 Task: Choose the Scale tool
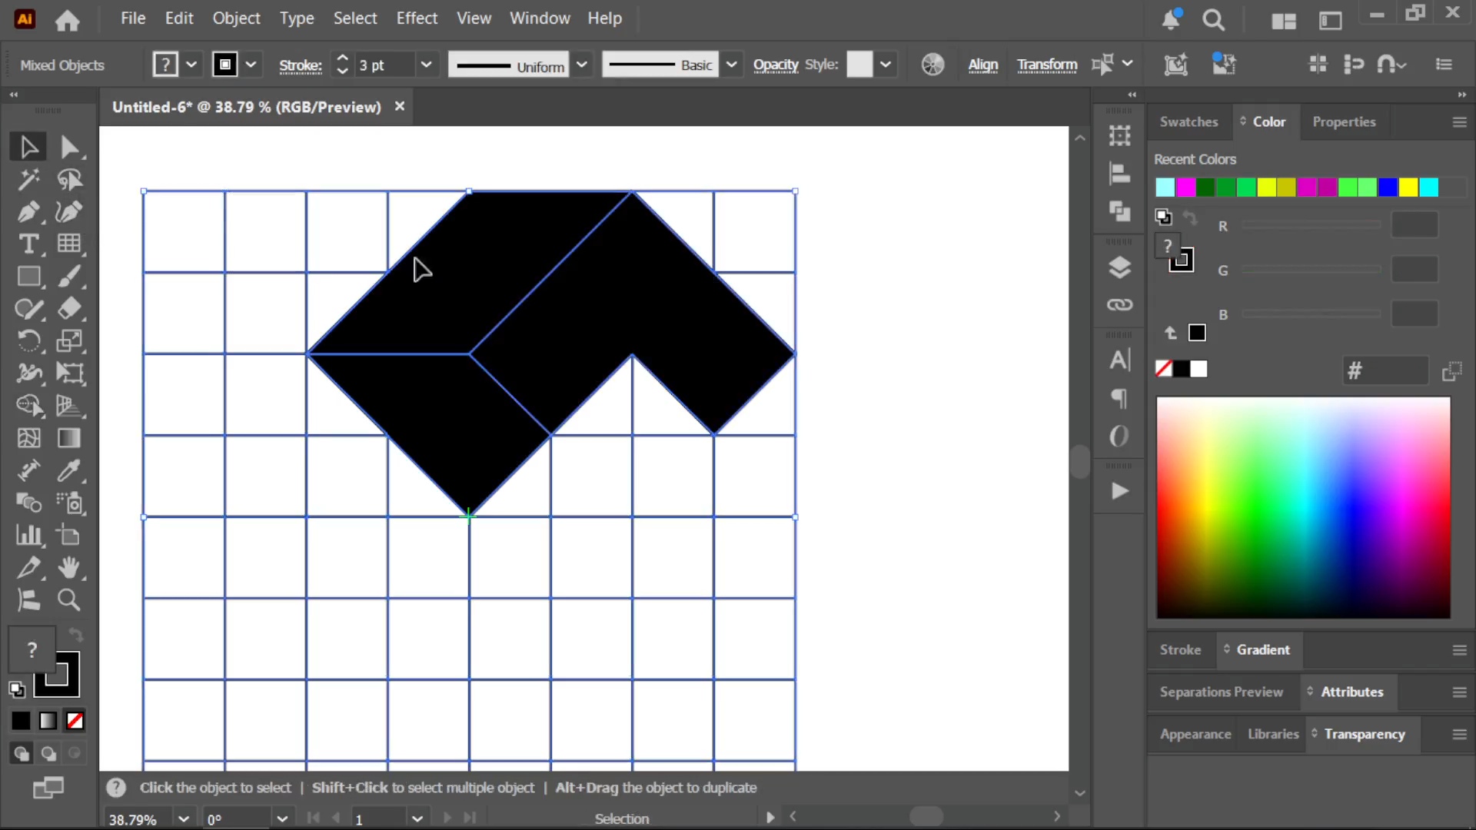tap(69, 341)
